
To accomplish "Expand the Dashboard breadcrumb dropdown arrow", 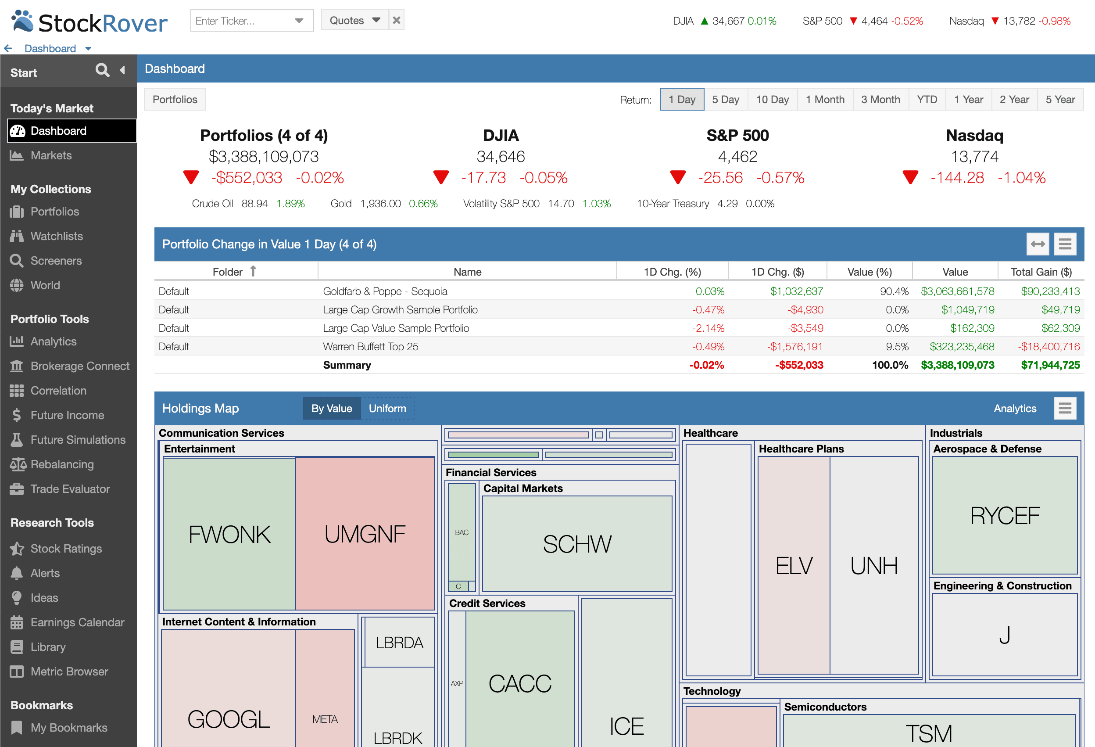I will pos(88,49).
